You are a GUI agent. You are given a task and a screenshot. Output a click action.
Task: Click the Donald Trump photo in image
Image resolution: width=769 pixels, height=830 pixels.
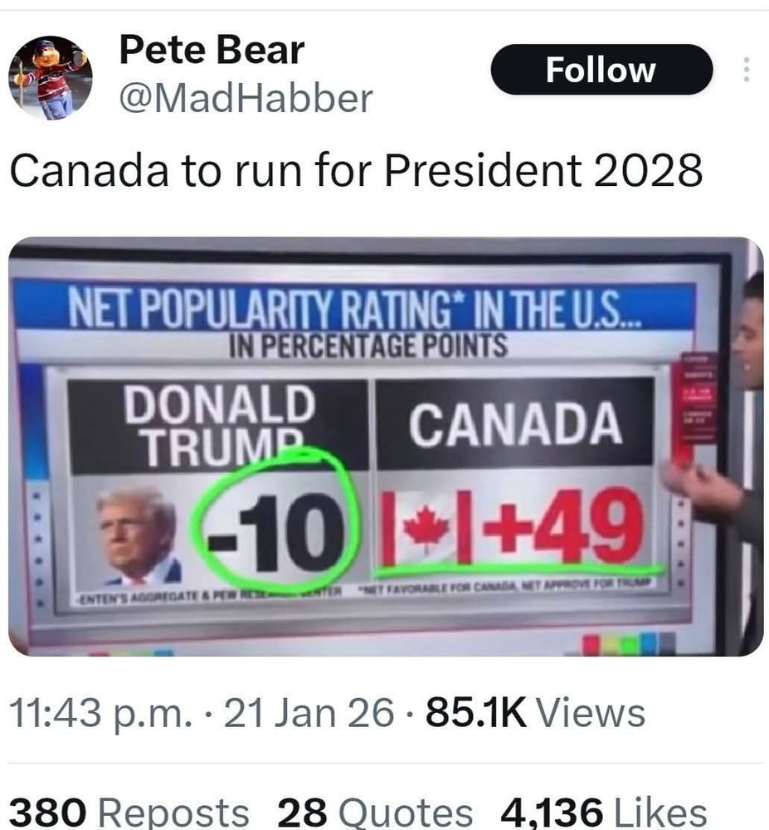point(139,535)
